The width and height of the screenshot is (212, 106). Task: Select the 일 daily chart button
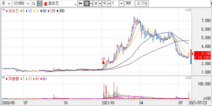pos(87,3)
